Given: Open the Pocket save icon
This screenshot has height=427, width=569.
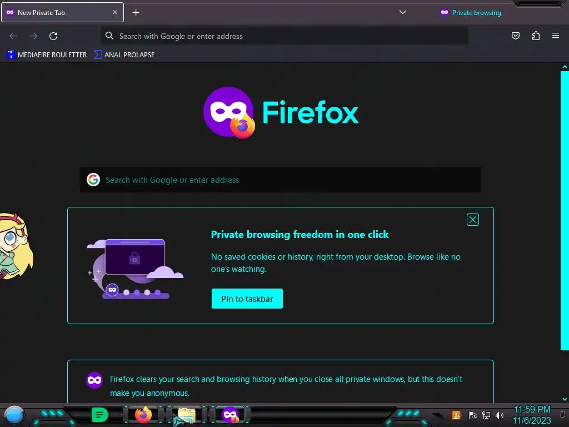Looking at the screenshot, I should [516, 36].
